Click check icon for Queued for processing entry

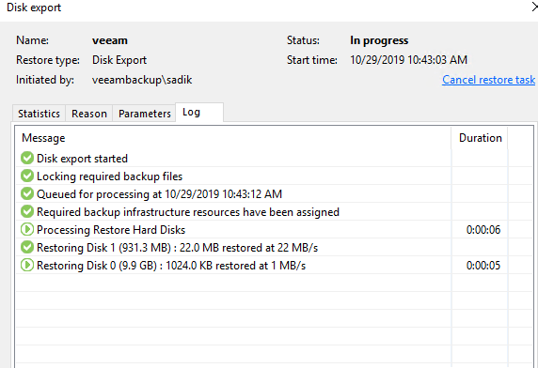click(x=26, y=193)
